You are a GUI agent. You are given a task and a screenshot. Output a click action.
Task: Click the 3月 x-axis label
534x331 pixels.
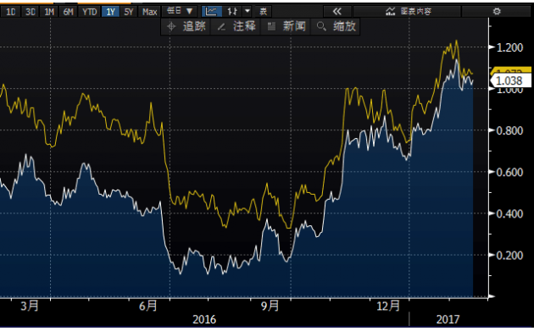(30, 306)
